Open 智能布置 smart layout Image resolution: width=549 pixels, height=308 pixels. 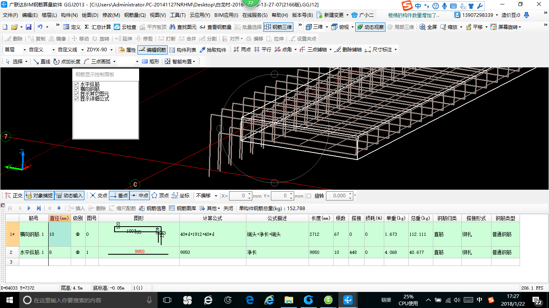click(180, 61)
